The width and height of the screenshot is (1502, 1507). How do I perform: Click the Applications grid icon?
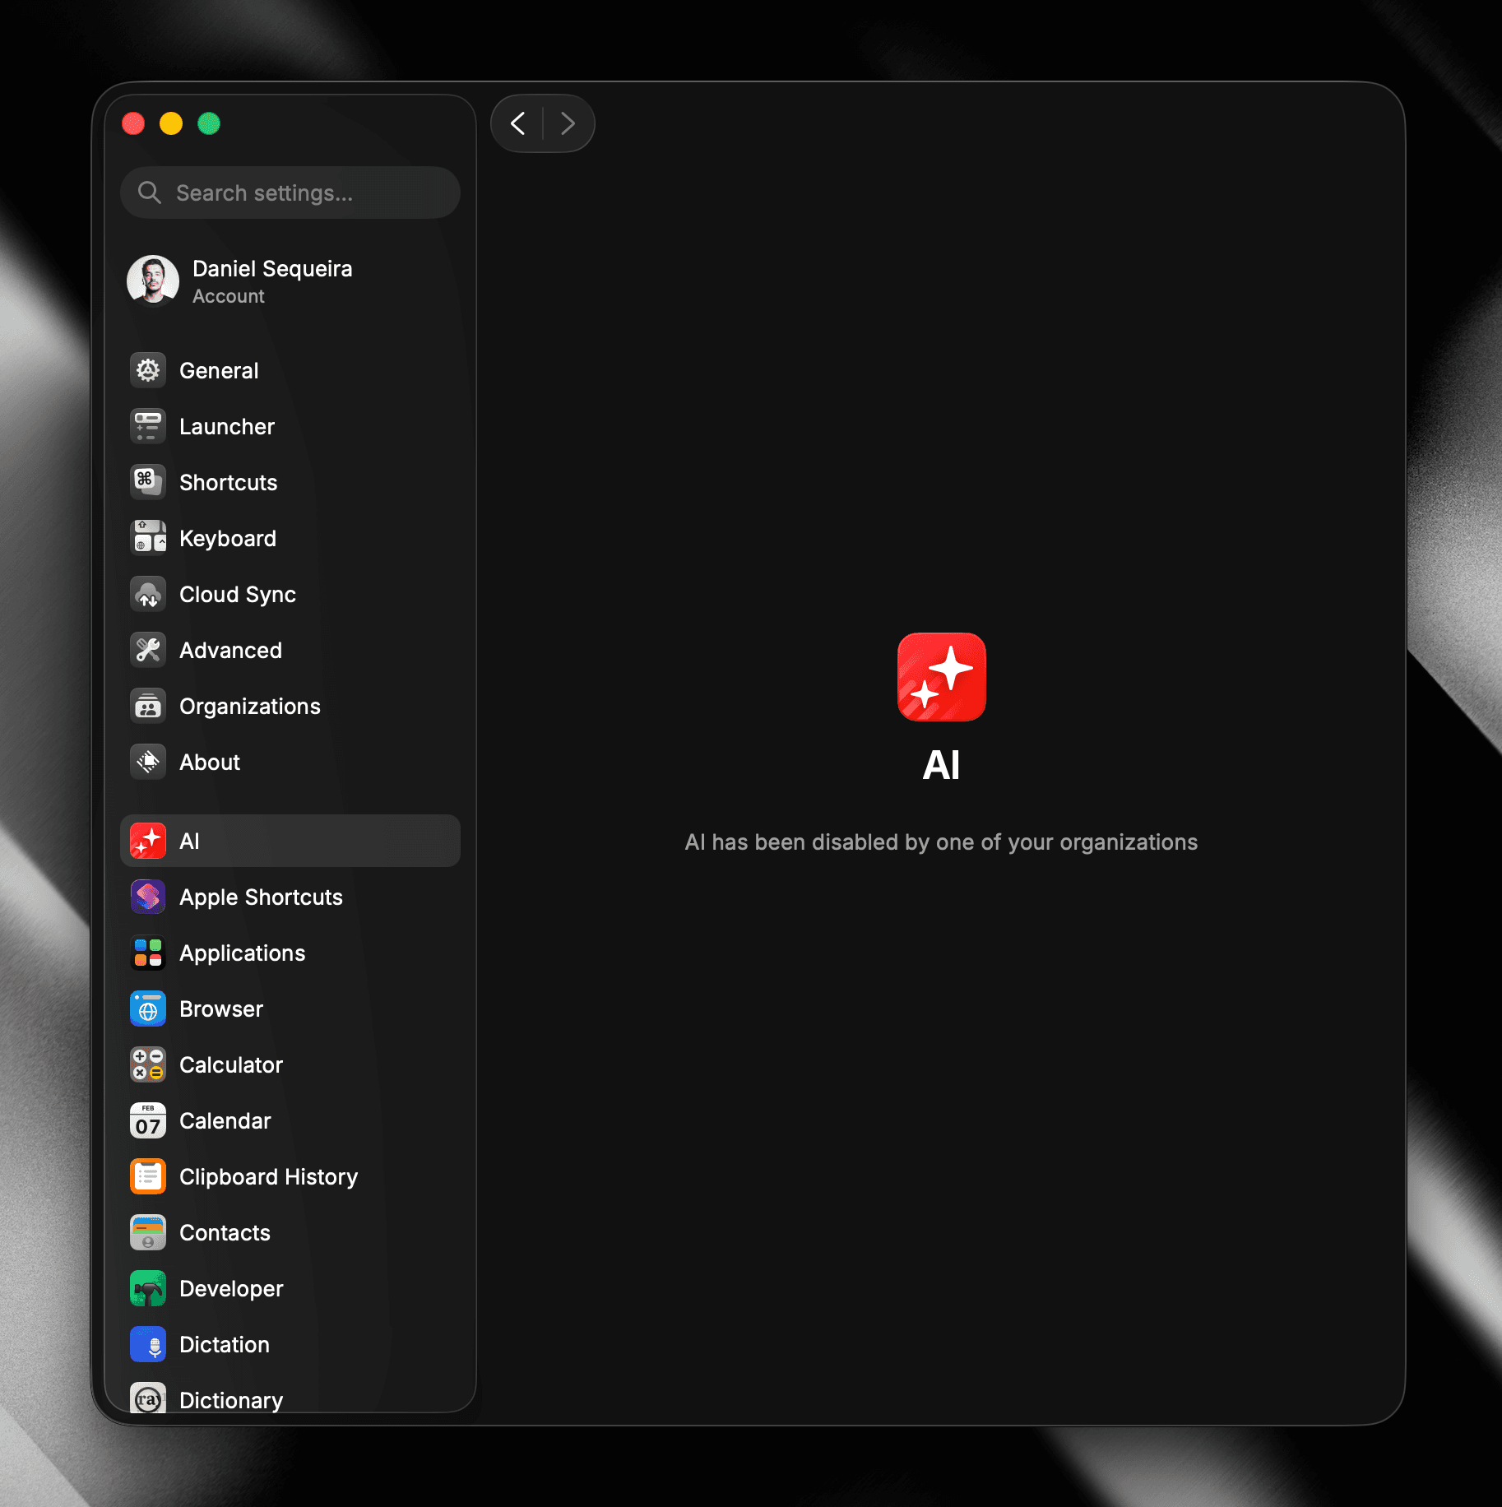coord(148,953)
